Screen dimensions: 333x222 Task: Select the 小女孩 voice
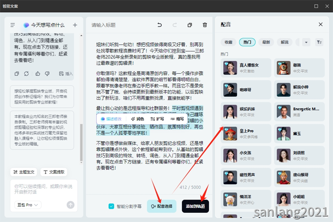tap(246, 155)
